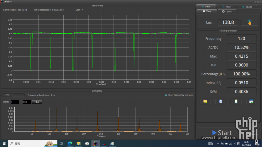Viewport: 262px width, 147px height.
Task: Switch to the Basic tab
Action: coord(206,7)
